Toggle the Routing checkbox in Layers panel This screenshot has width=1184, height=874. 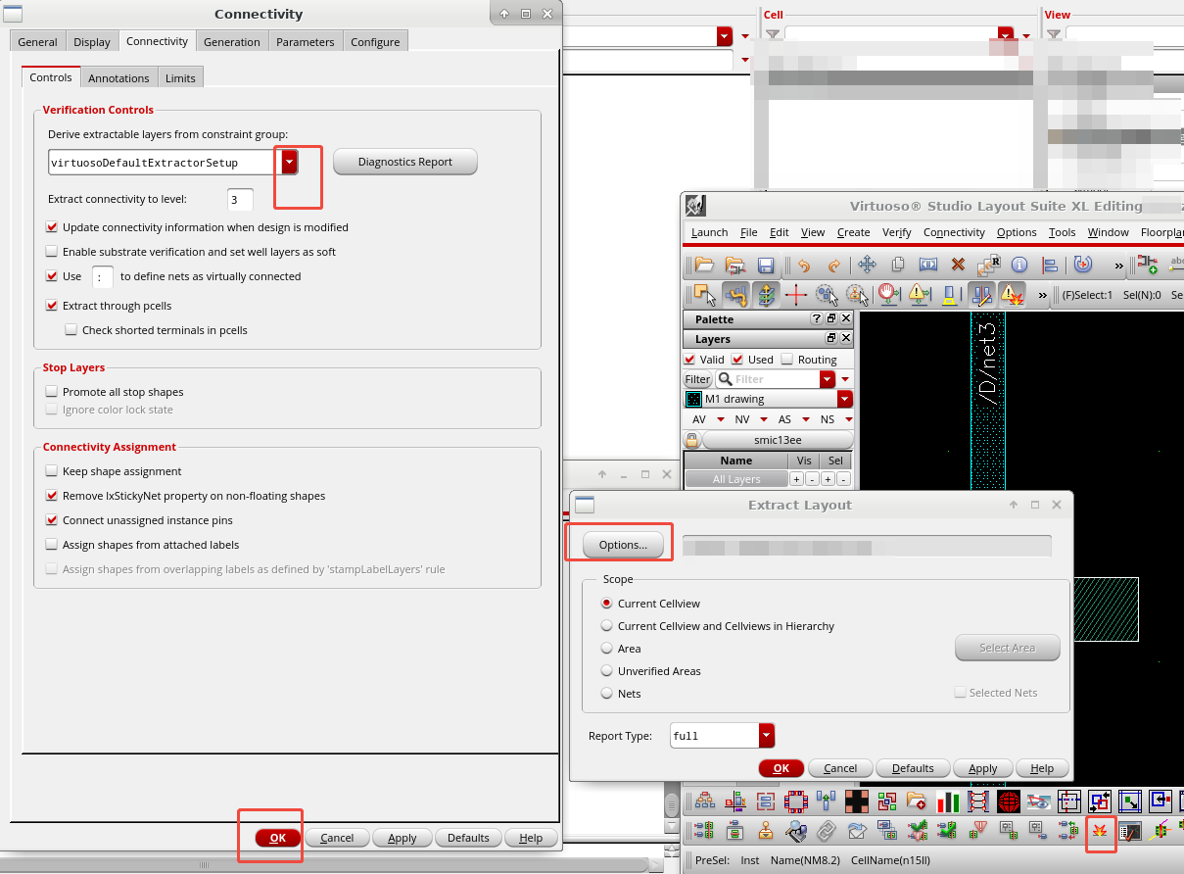[787, 360]
